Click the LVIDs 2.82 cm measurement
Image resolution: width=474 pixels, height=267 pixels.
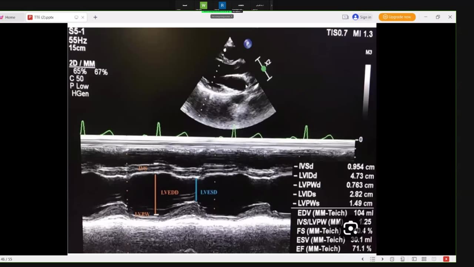333,194
